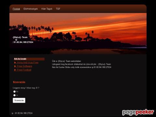This screenshot has height=117, width=156.
Task: Click the facebook invitation text line
Action: pos(81,64)
